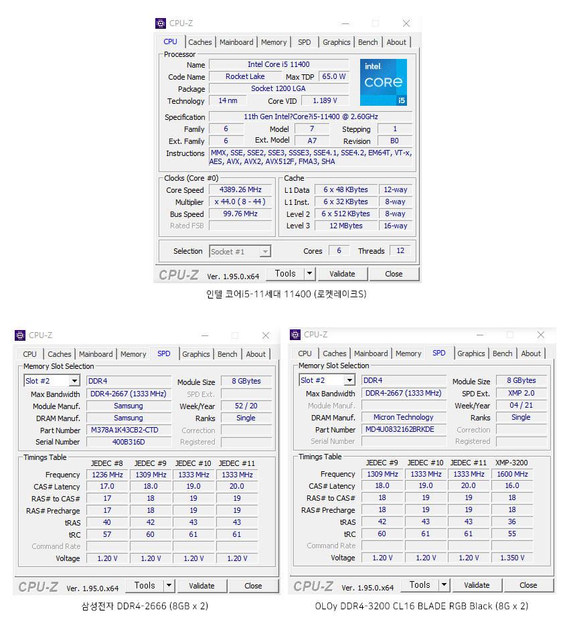The width and height of the screenshot is (569, 636).
Task: Click Tools button in Micron SPD window
Action: click(x=420, y=585)
